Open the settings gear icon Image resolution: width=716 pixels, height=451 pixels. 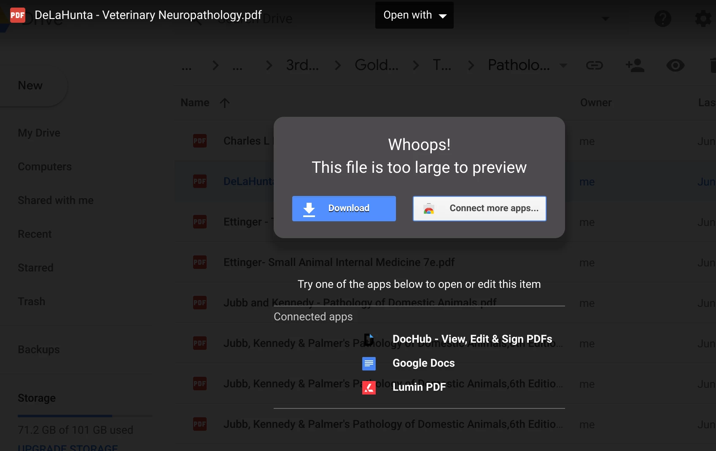click(x=703, y=19)
